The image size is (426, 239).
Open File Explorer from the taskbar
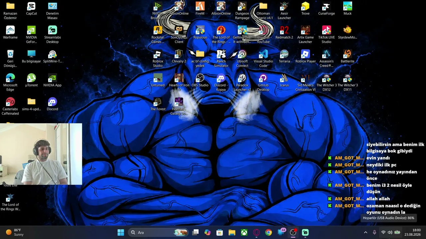tap(232, 232)
